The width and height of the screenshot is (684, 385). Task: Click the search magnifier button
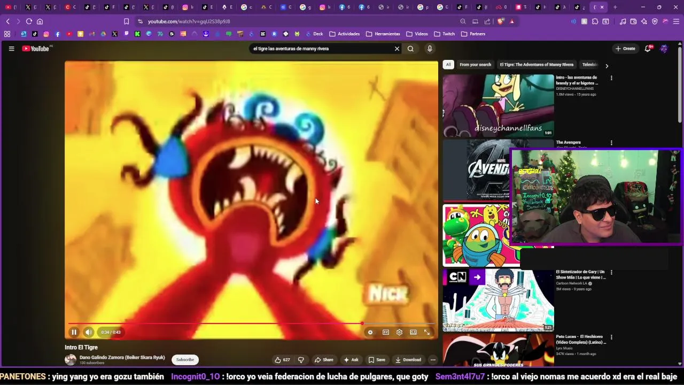410,49
